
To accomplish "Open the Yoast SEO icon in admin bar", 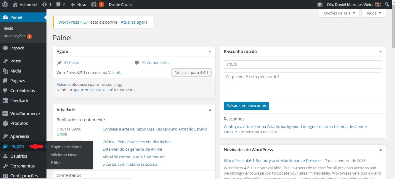I will 94,5.
